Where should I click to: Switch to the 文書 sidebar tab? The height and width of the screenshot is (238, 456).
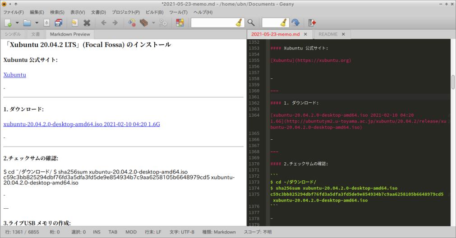tap(36, 34)
